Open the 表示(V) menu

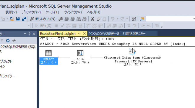11,12
